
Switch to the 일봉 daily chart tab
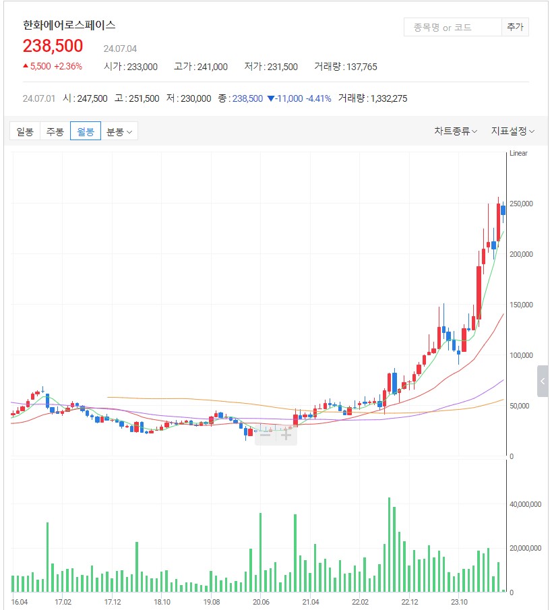coord(25,131)
